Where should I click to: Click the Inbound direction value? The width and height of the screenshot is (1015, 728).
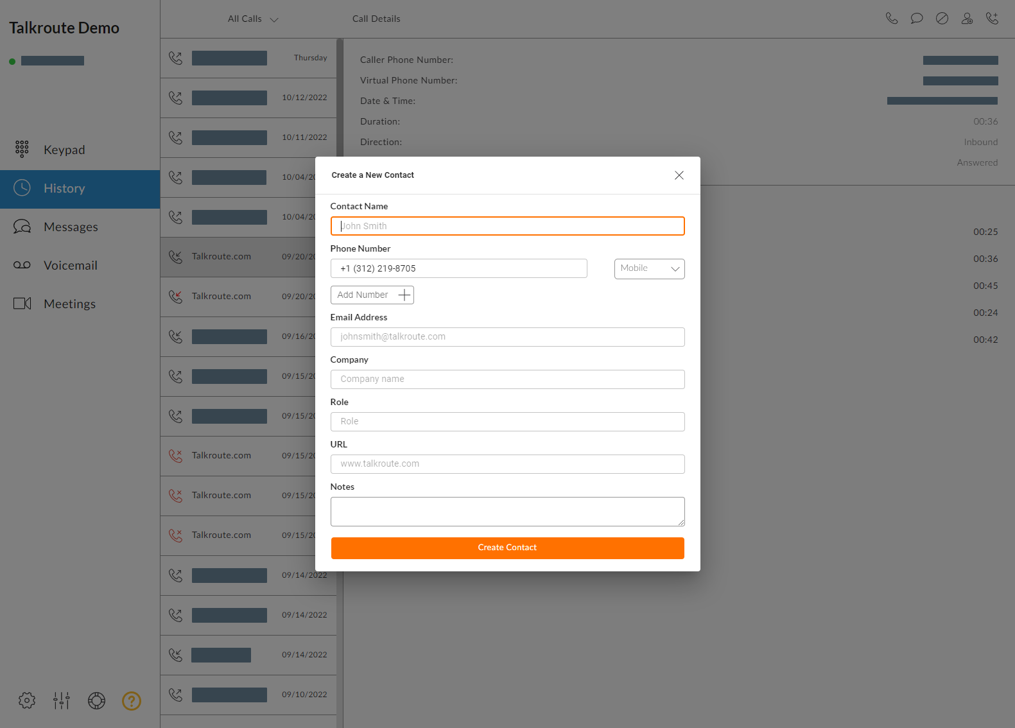pyautogui.click(x=981, y=143)
